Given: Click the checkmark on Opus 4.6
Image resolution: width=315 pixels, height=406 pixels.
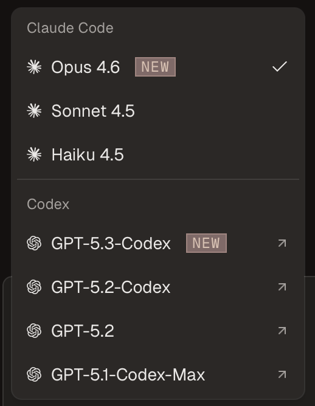Looking at the screenshot, I should (280, 66).
